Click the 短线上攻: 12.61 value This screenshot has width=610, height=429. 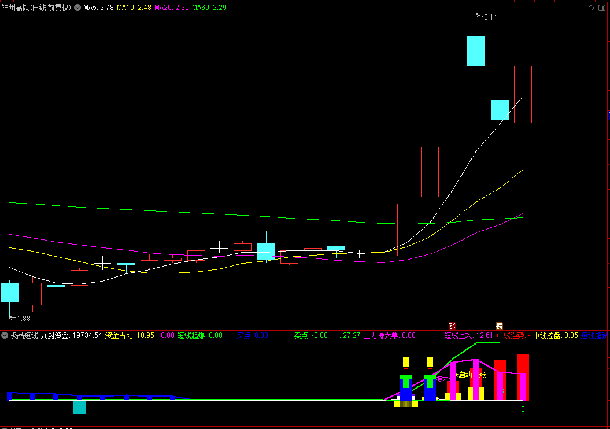pyautogui.click(x=469, y=335)
